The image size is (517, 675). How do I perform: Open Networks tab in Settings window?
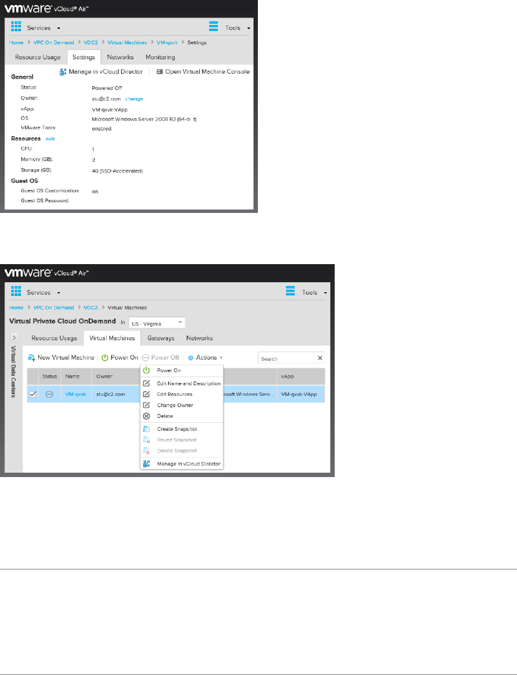pyautogui.click(x=120, y=57)
